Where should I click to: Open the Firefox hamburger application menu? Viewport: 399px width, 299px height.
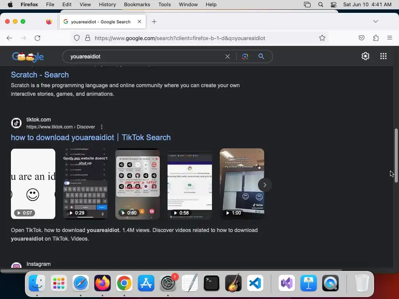pyautogui.click(x=389, y=38)
